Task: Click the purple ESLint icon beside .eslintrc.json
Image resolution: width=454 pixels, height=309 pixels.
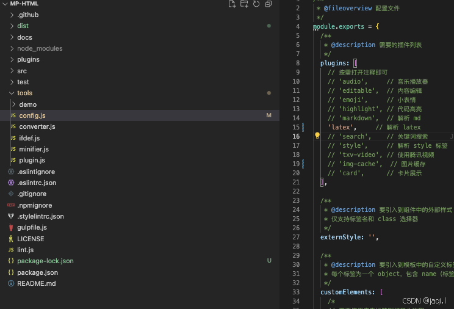Action: [11, 183]
